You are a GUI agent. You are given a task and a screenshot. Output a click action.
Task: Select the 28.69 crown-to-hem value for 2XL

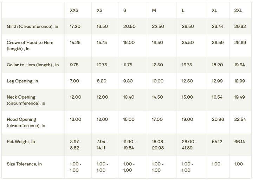(x=241, y=42)
